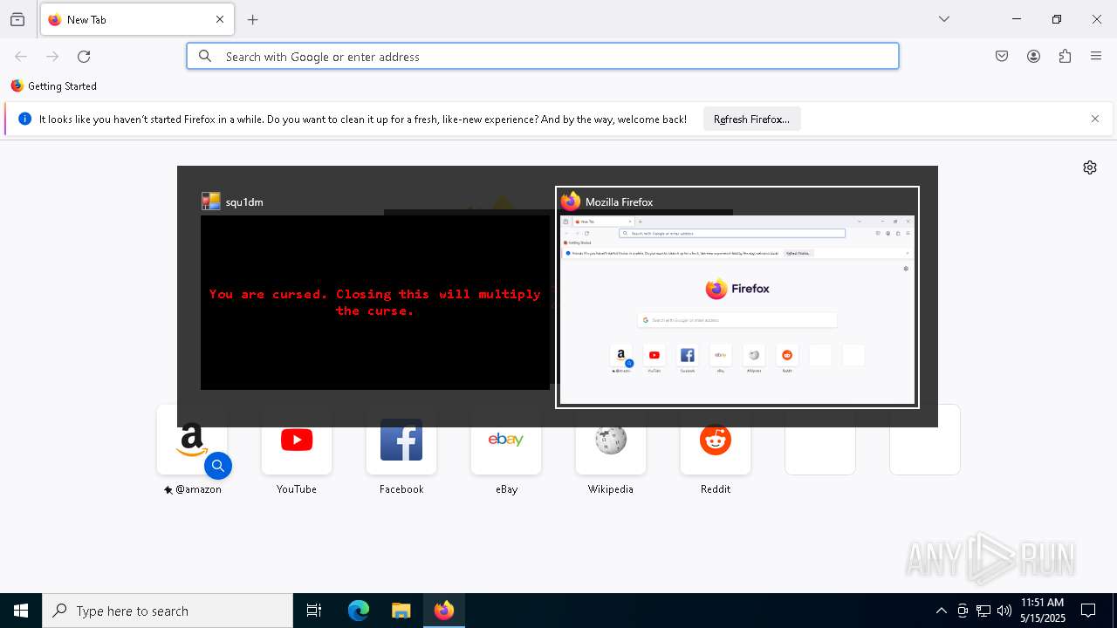Focus the Search with Google address bar

[543, 57]
